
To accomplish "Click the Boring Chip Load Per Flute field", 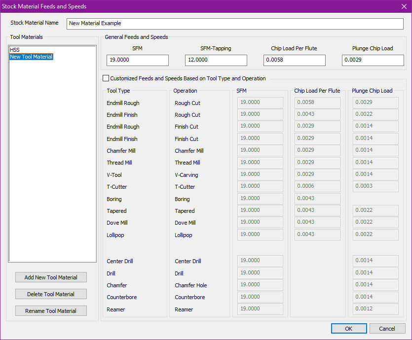I will coord(317,199).
